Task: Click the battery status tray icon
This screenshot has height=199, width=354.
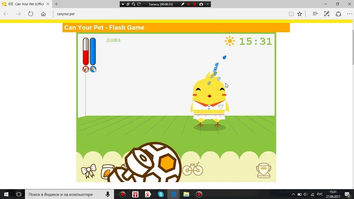Action: click(x=300, y=194)
